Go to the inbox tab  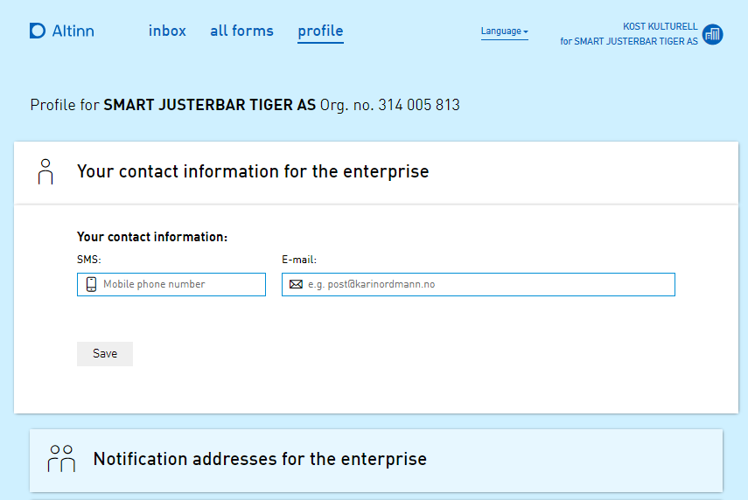pyautogui.click(x=167, y=31)
